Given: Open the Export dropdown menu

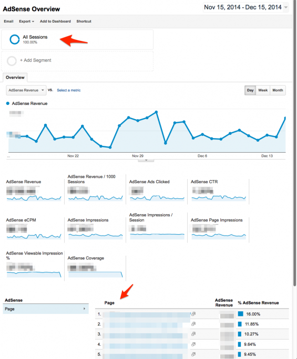Looking at the screenshot, I should pyautogui.click(x=27, y=22).
